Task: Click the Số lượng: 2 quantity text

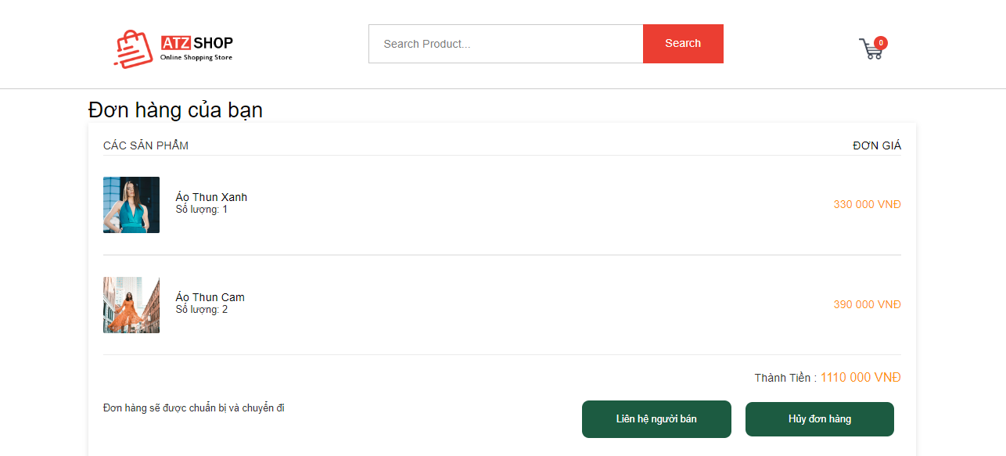Action: [202, 310]
